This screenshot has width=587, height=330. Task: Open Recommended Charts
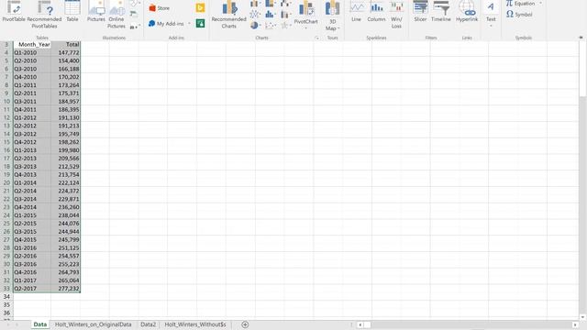(228, 15)
